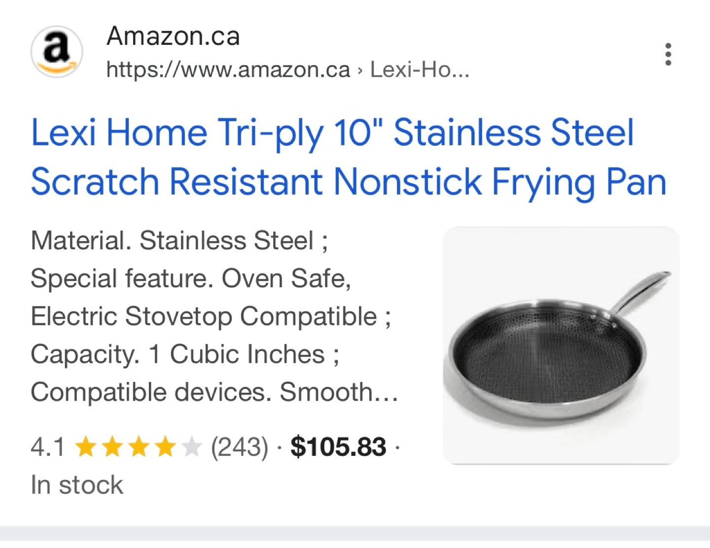
Task: Click the grey fifth rating star
Action: [x=191, y=447]
